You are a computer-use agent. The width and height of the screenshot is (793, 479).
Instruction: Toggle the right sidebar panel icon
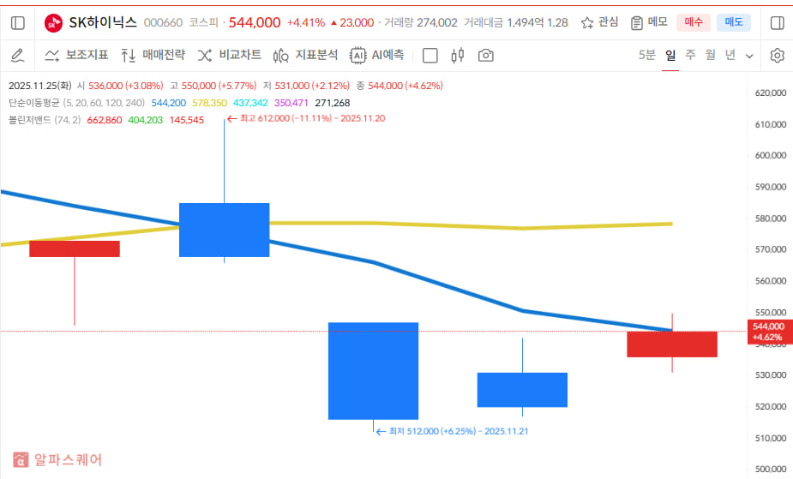(x=777, y=22)
